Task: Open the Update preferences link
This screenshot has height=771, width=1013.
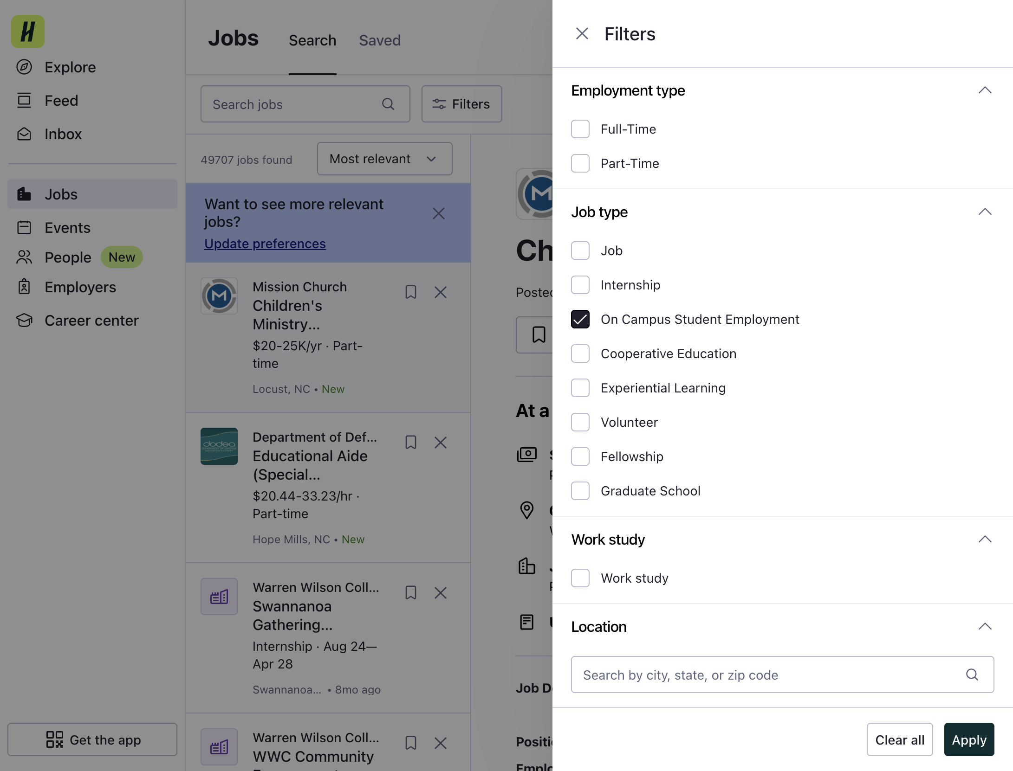Action: click(265, 244)
